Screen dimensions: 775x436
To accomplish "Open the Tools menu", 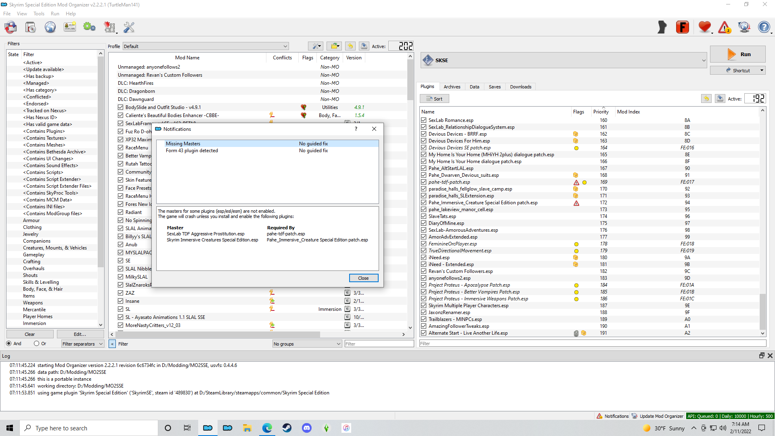I will pyautogui.click(x=39, y=14).
